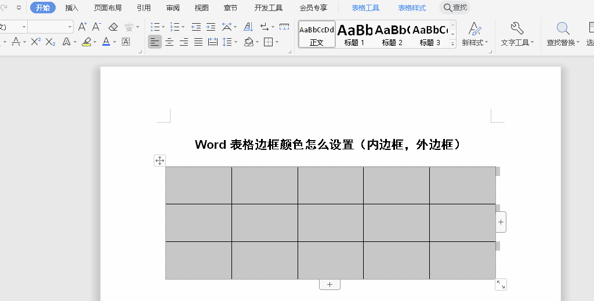Screen dimensions: 594x301
Task: Click the add column plus button
Action: [x=501, y=222]
